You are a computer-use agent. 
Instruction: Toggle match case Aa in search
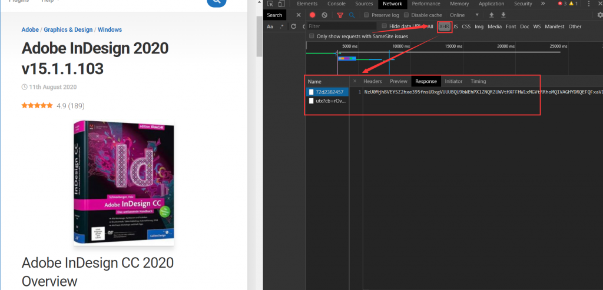(270, 26)
